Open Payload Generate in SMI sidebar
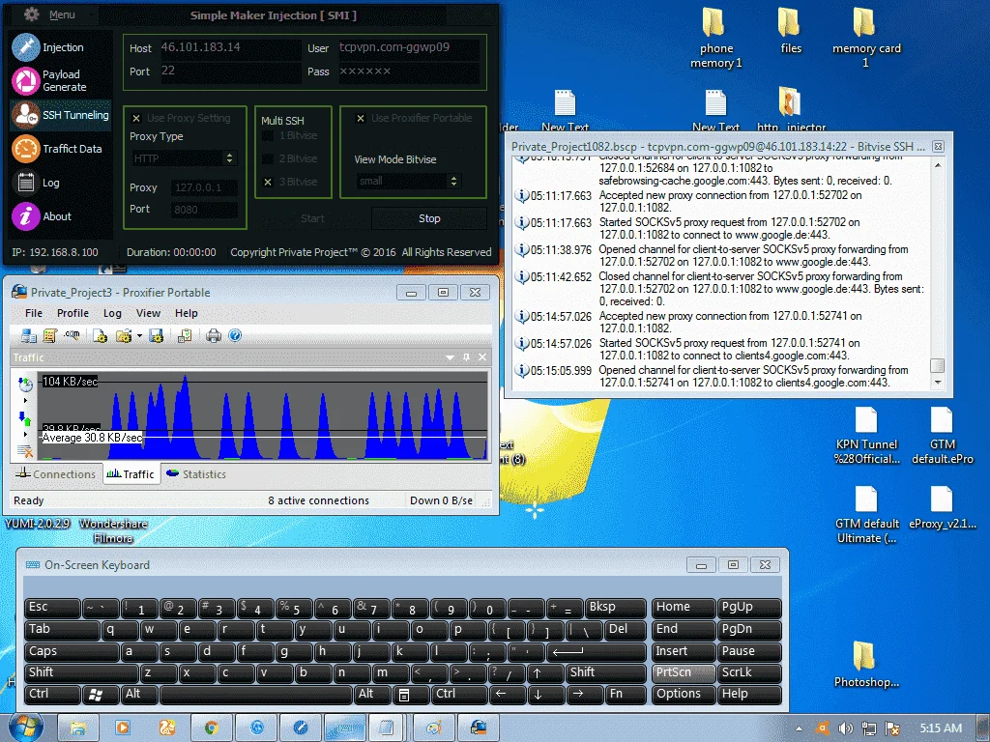Viewport: 990px width, 742px height. 50,81
